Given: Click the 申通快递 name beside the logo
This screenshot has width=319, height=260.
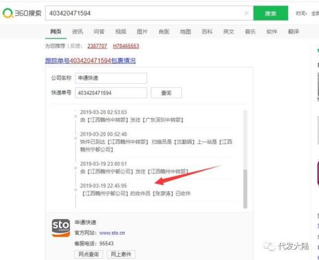Looking at the screenshot, I should 85,222.
